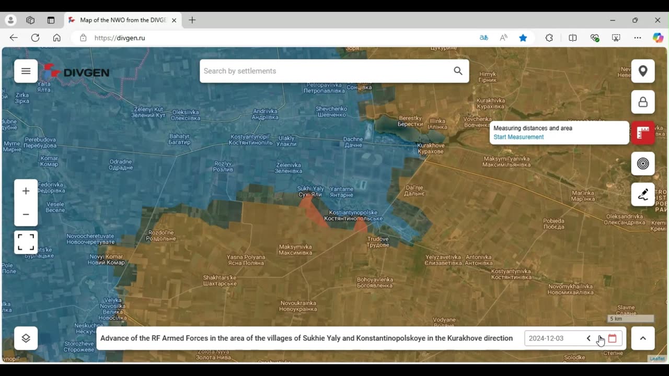The width and height of the screenshot is (669, 376).
Task: Click the Novyi Komar settlement label
Action: pos(107,260)
